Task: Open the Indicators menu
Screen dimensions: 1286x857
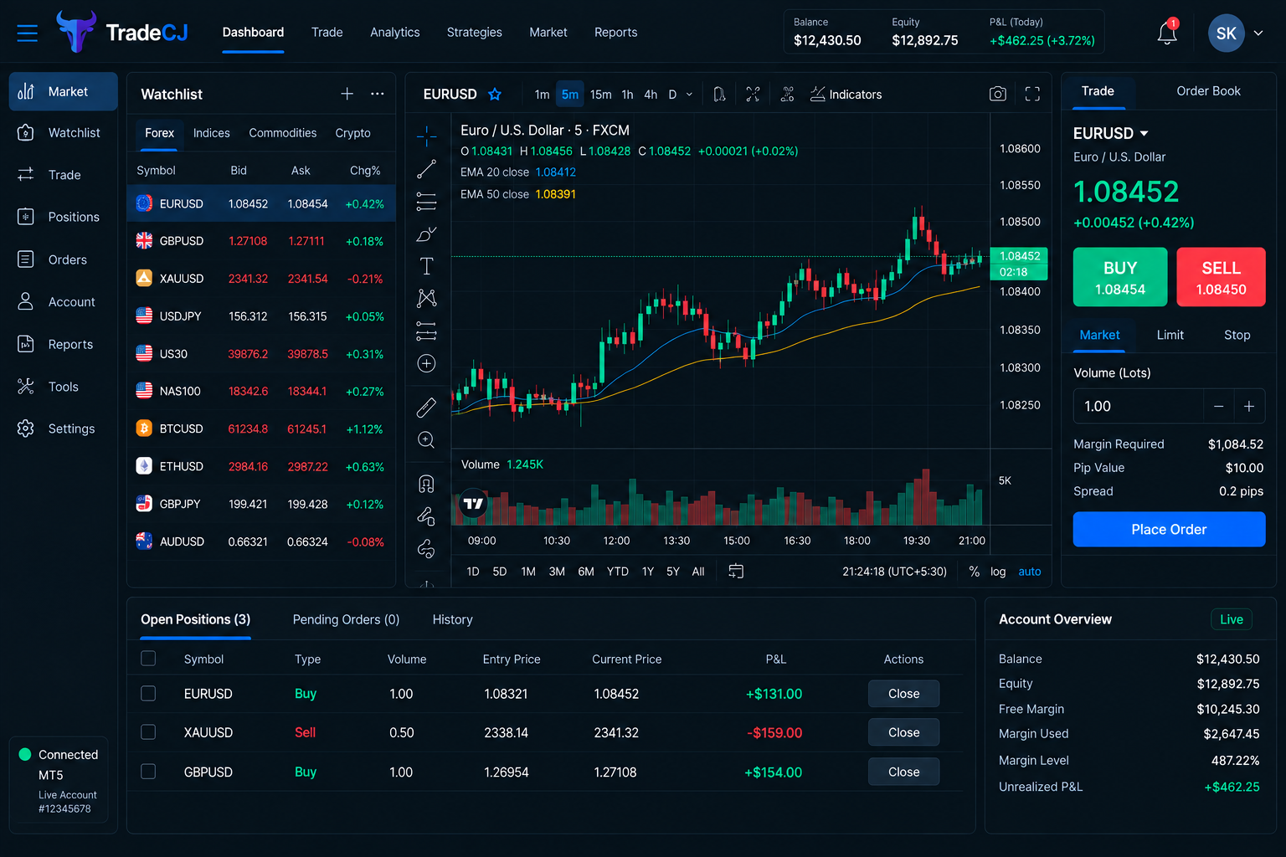Action: tap(846, 94)
